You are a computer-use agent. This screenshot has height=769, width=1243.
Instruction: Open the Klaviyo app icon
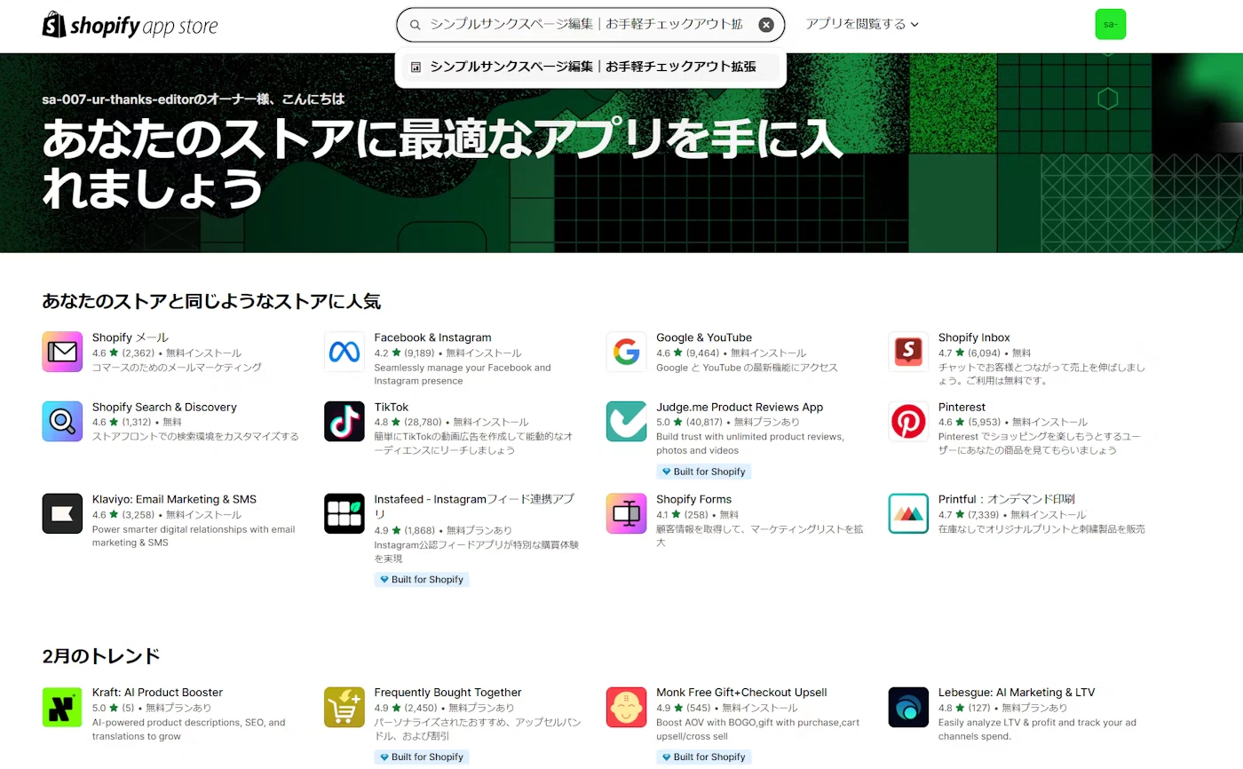tap(62, 513)
